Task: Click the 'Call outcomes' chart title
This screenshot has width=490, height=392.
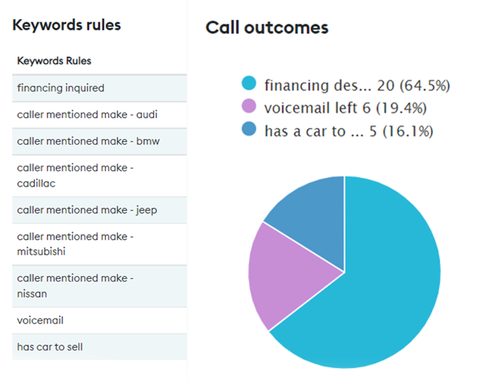Action: 267,27
